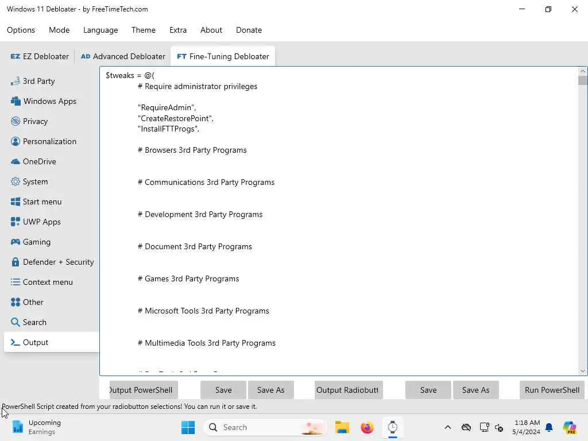Click the Debloater app icon in taskbar
This screenshot has height=441, width=588.
pyautogui.click(x=393, y=427)
